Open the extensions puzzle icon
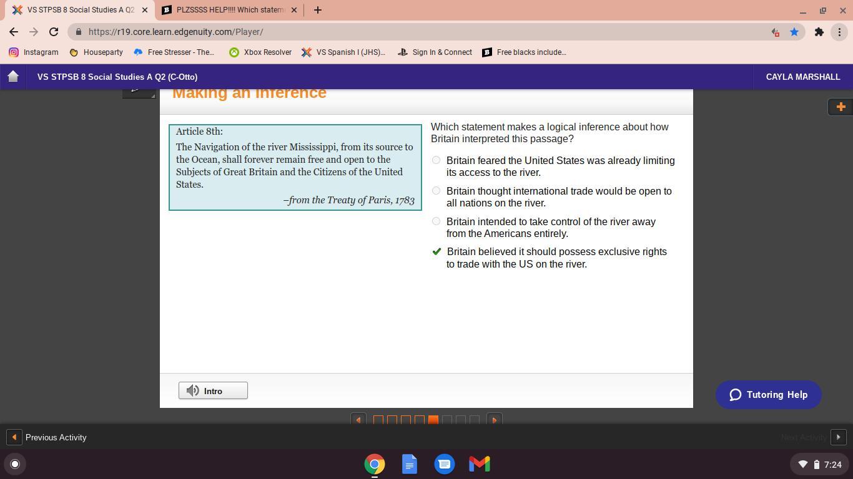The width and height of the screenshot is (853, 479). pos(819,32)
